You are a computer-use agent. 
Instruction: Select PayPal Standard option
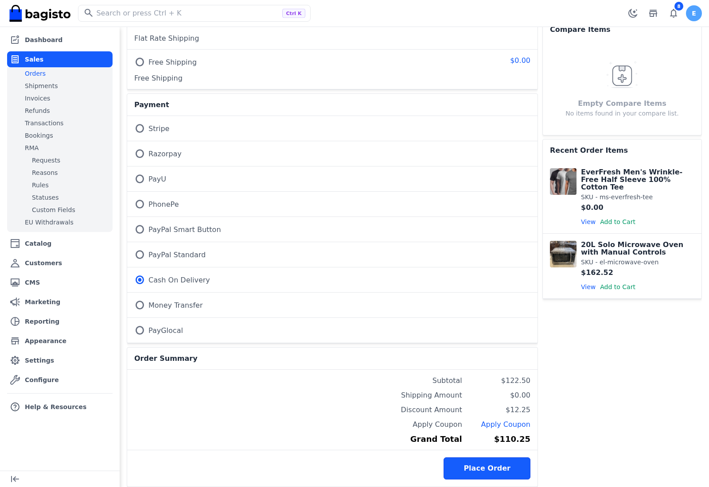140,255
